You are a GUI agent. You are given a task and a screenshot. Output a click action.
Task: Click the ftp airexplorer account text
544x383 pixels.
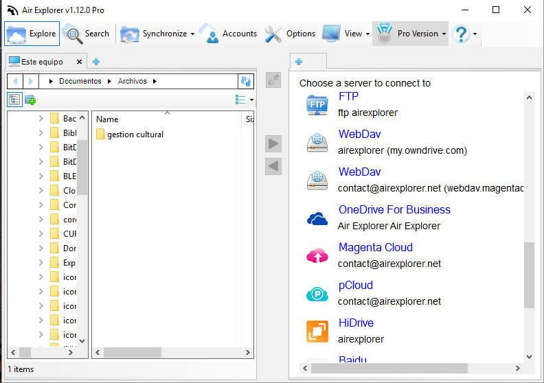pos(367,113)
